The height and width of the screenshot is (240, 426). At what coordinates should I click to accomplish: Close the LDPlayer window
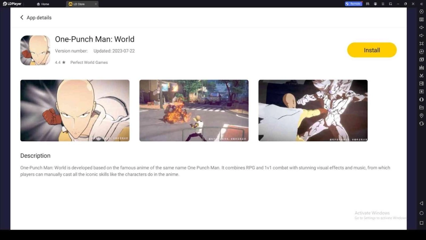(413, 4)
